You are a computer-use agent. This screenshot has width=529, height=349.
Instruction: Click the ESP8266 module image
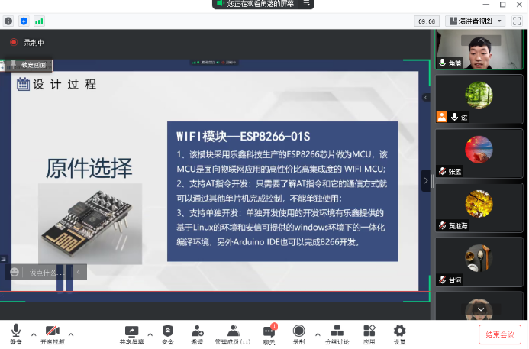90,224
